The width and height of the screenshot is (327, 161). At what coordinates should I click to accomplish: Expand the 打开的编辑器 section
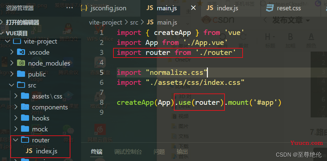(x=20, y=22)
